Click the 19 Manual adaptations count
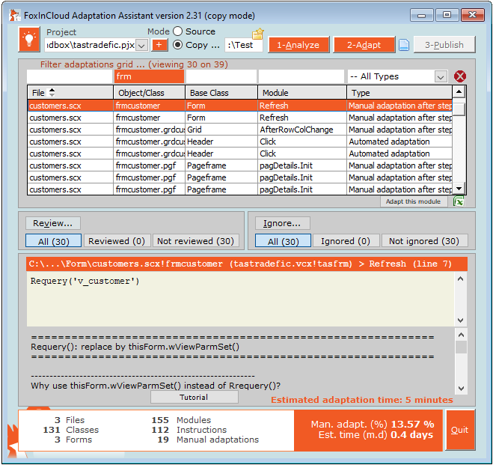 (x=208, y=440)
